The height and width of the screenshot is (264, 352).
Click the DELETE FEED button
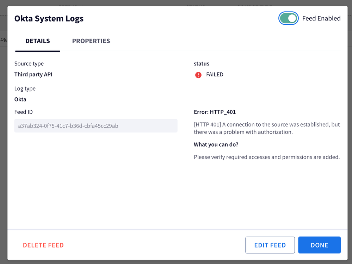(x=43, y=245)
